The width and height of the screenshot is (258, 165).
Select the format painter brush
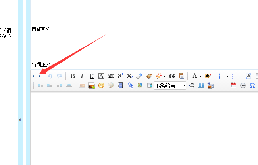[149, 76]
